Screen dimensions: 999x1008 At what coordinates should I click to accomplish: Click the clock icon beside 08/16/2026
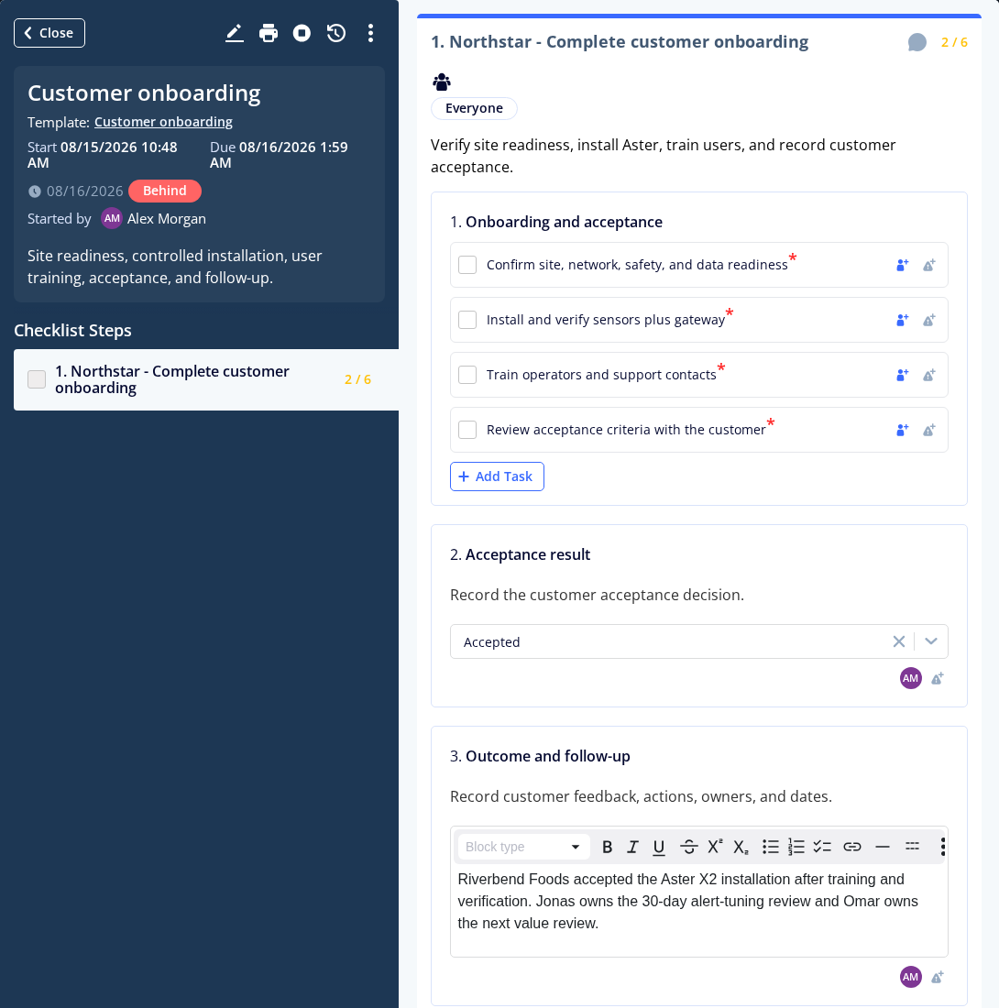click(35, 192)
